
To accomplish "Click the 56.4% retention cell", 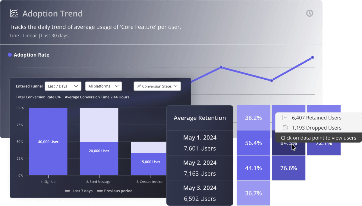I will [253, 143].
